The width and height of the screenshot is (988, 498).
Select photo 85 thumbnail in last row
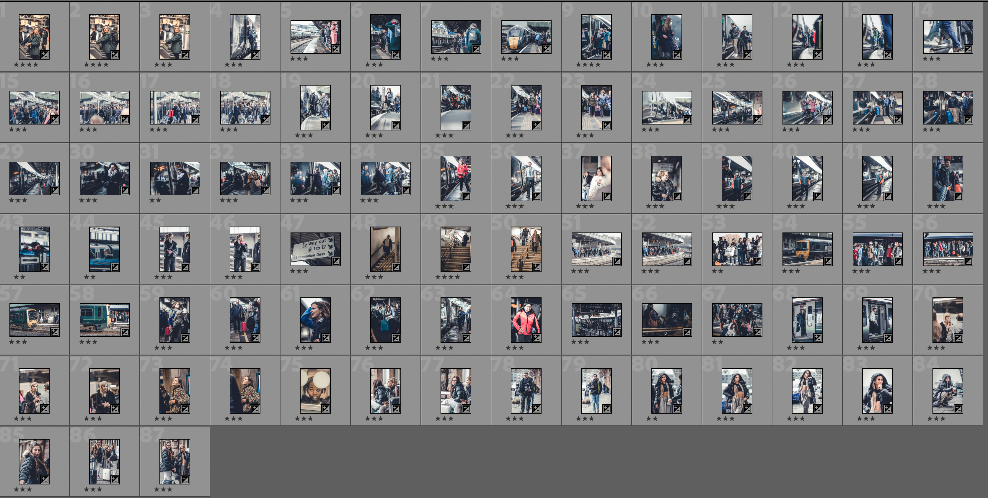(34, 461)
